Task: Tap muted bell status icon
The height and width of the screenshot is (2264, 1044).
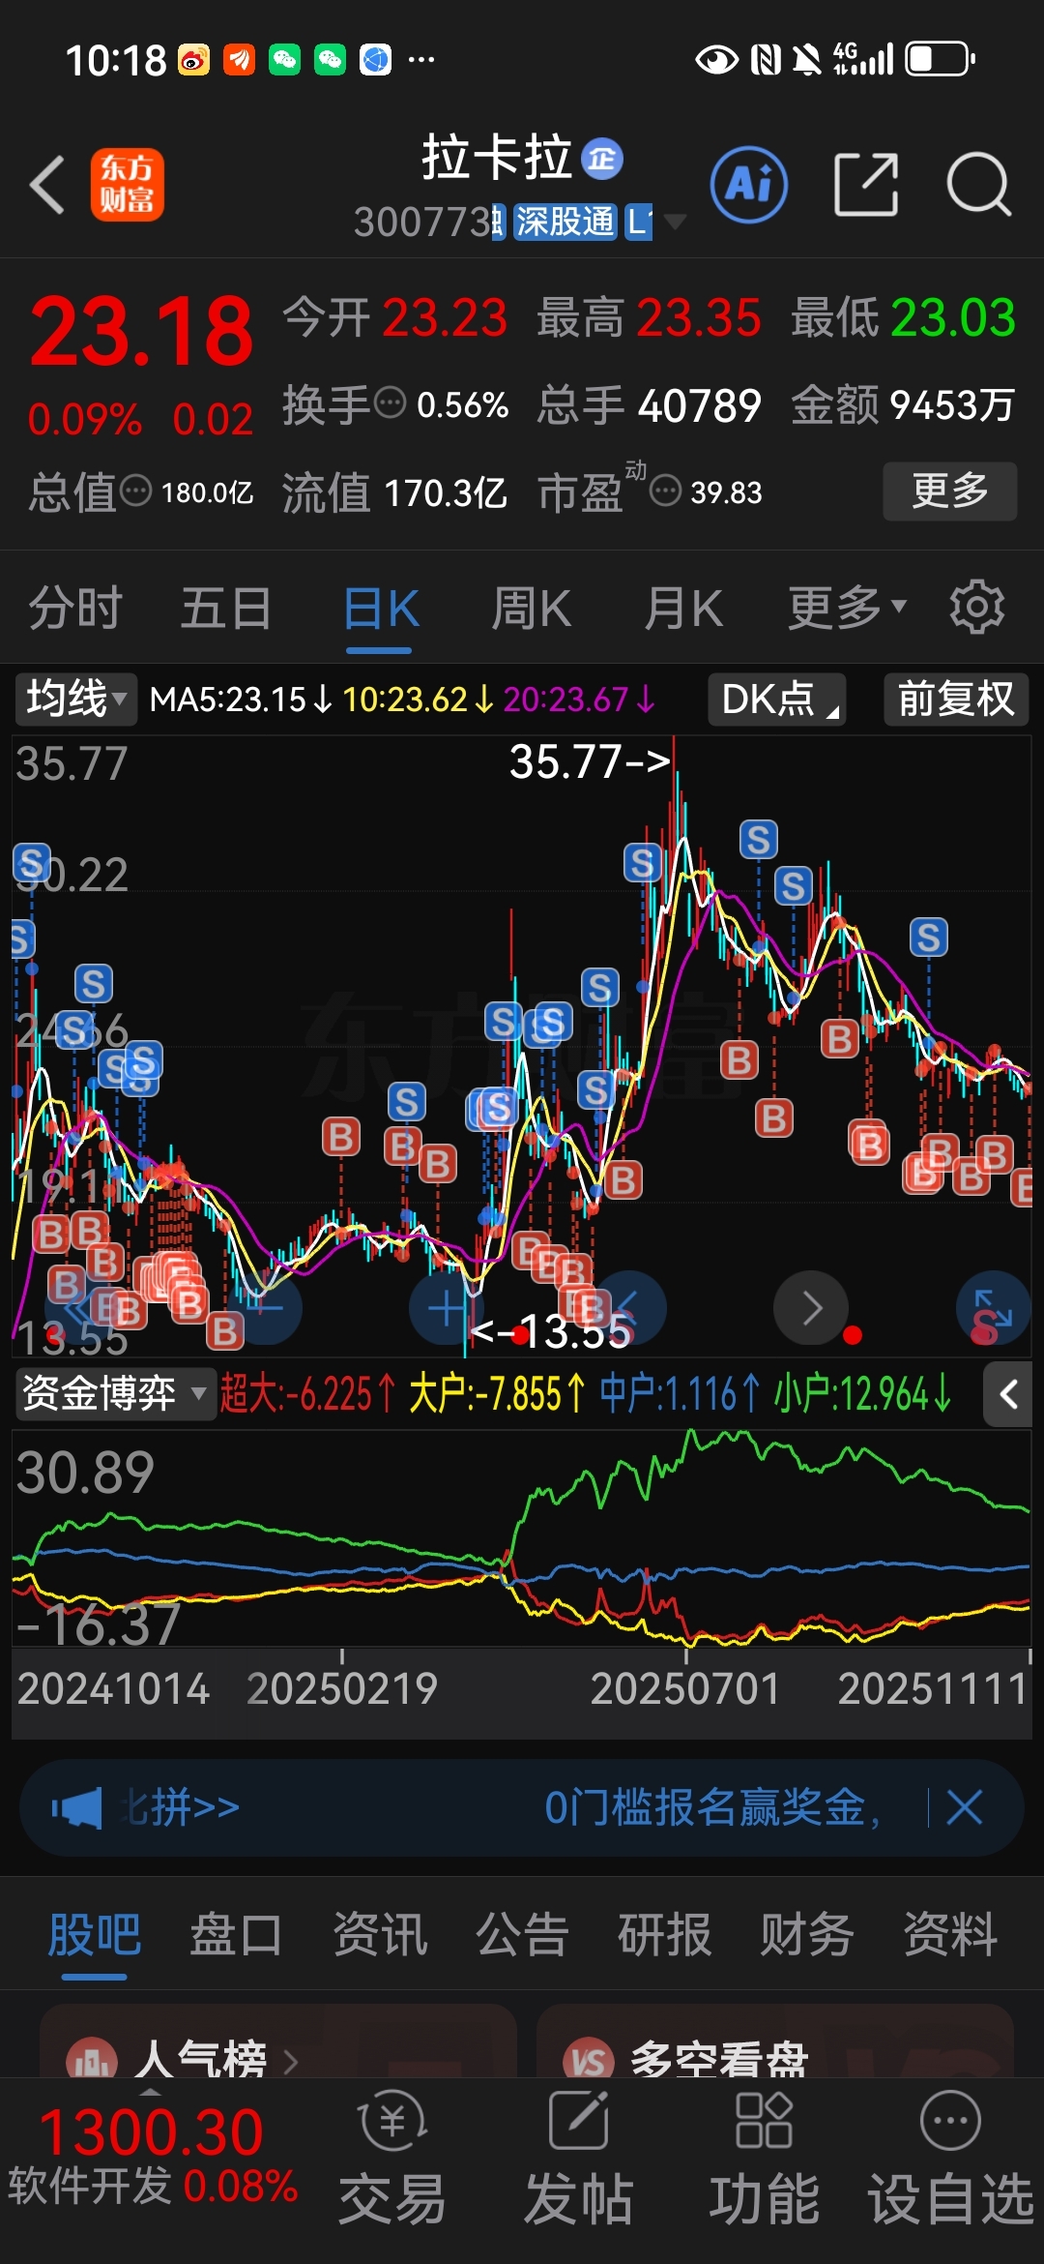Action: coord(806,60)
